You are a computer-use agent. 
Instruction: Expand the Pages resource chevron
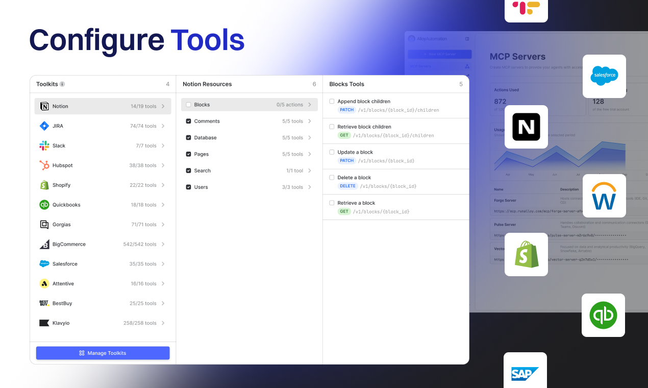point(310,154)
